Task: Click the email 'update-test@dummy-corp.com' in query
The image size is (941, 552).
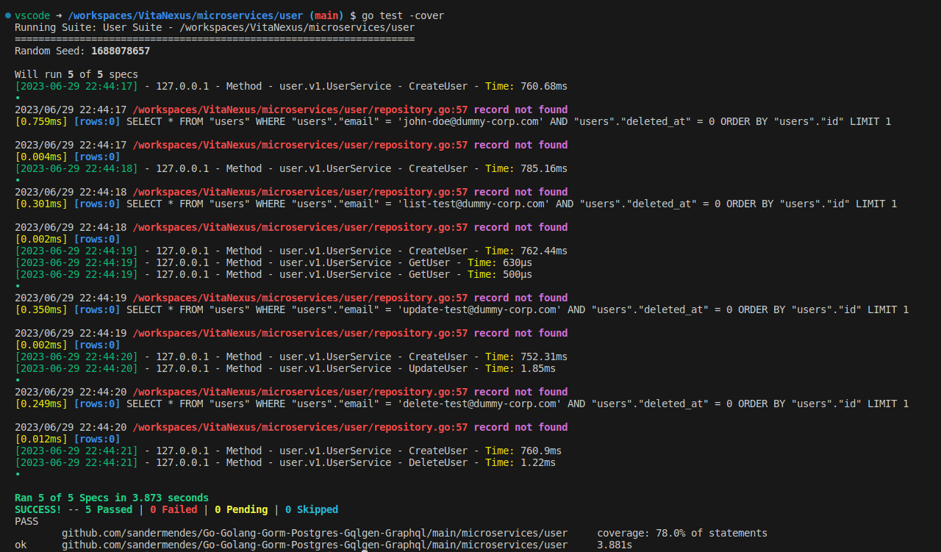Action: point(479,309)
